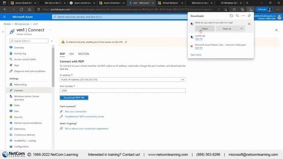Click Troubleshoot RDP connectivity issues
This screenshot has height=159, width=283.
click(84, 117)
